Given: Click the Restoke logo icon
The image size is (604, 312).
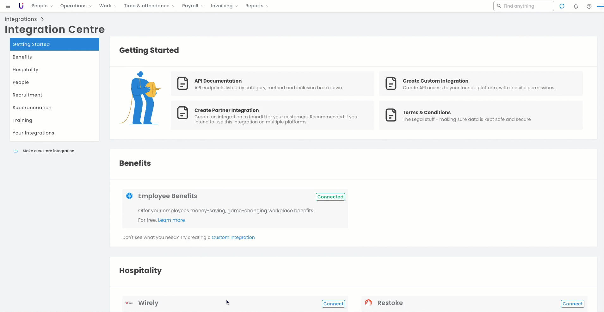Looking at the screenshot, I should click(x=368, y=303).
